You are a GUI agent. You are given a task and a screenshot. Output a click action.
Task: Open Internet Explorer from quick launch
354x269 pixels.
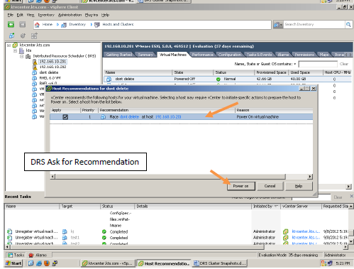(x=39, y=263)
